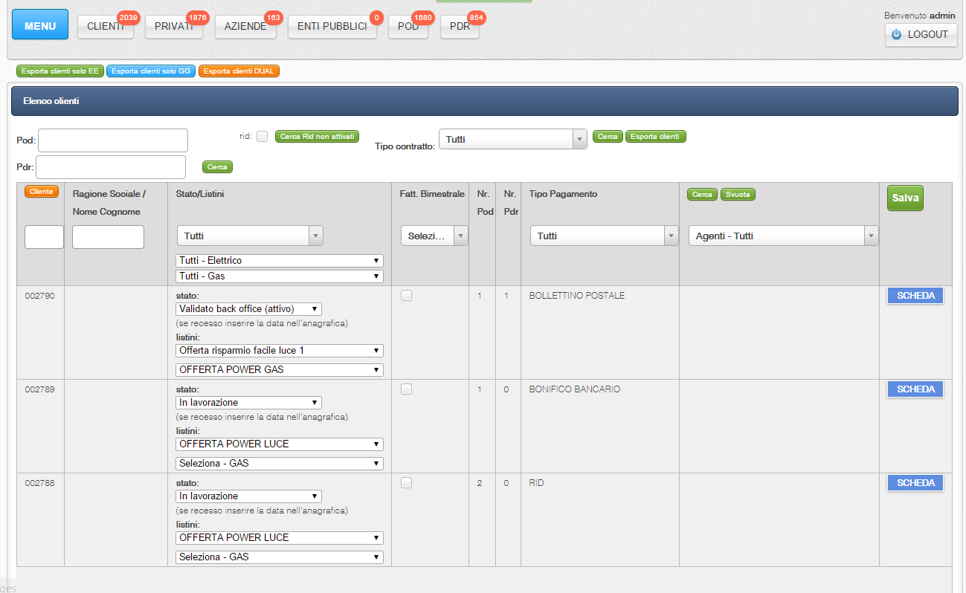Click the Cerca button beside Tipo contratto
The width and height of the screenshot is (966, 593).
[608, 137]
